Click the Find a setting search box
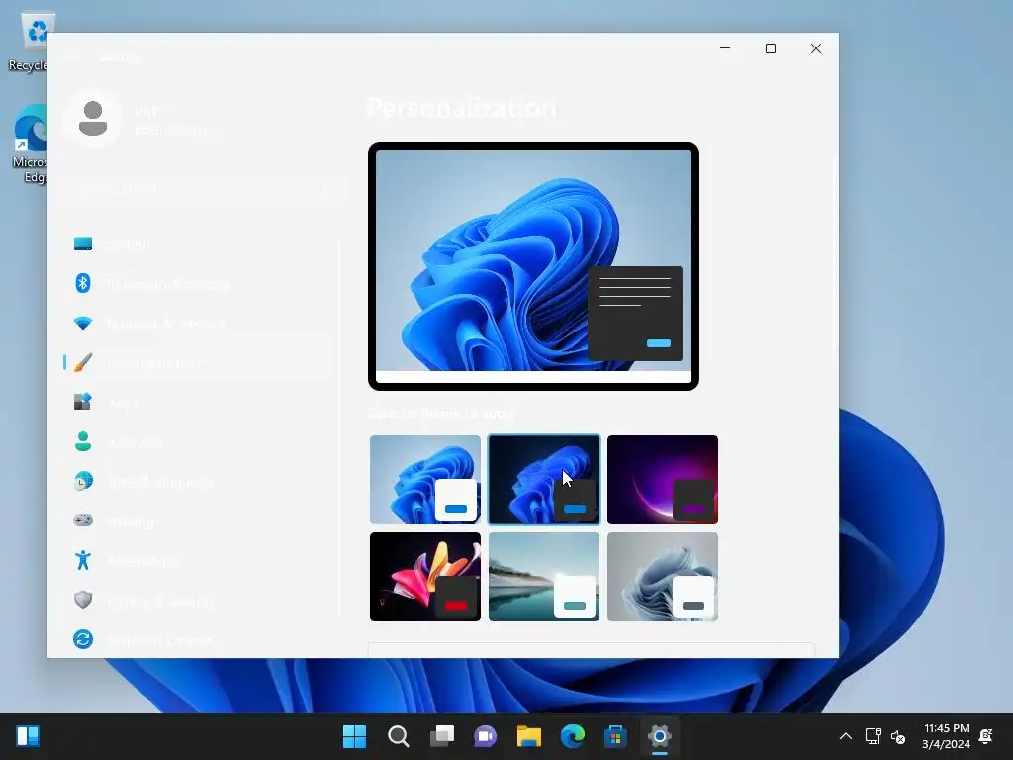The height and width of the screenshot is (760, 1013). [203, 189]
